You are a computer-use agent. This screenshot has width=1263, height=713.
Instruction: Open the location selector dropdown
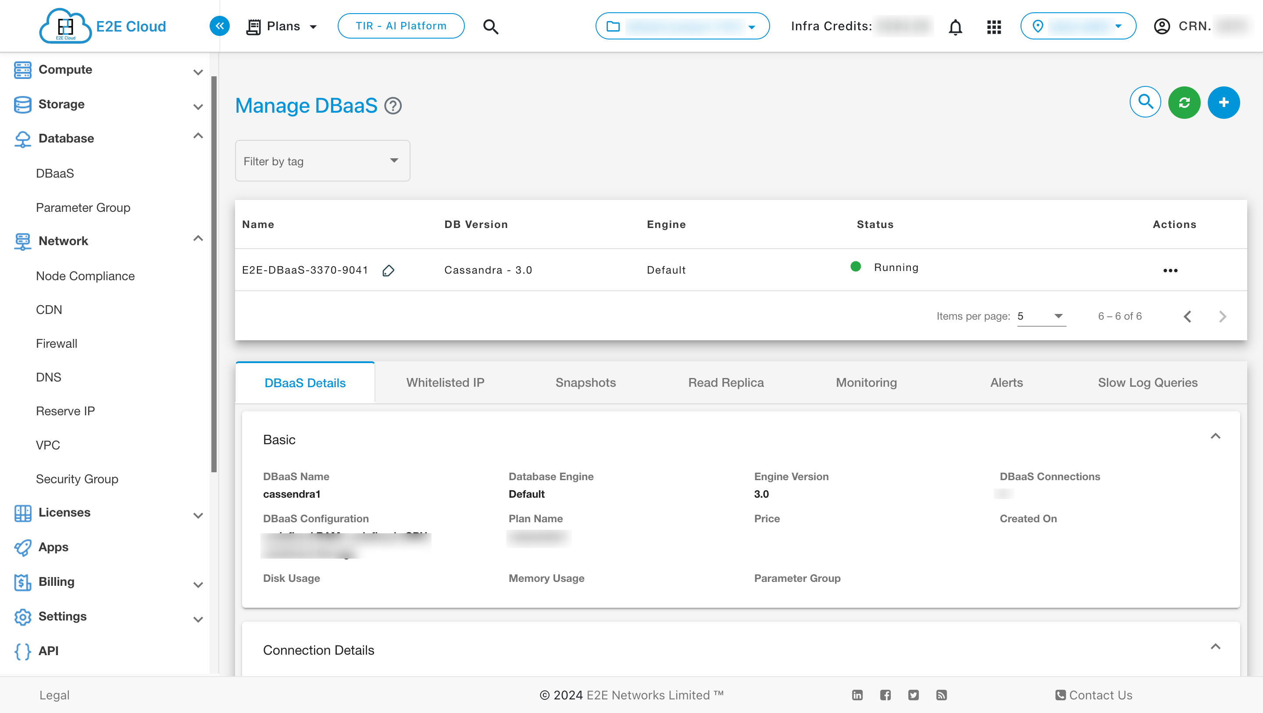(x=1077, y=26)
